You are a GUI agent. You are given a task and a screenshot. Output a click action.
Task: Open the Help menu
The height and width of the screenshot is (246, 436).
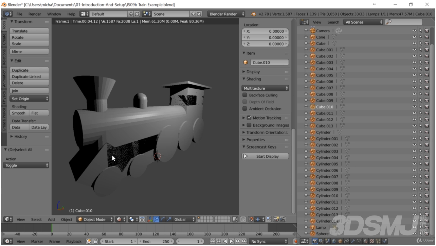tap(71, 14)
